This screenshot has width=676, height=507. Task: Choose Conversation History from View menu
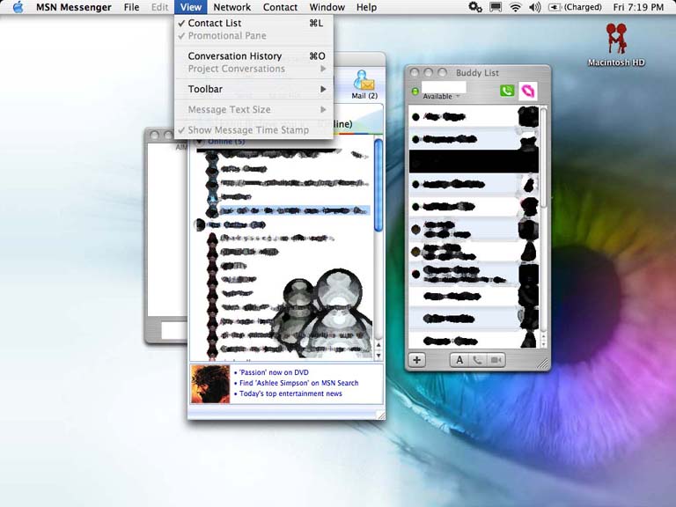(x=253, y=56)
